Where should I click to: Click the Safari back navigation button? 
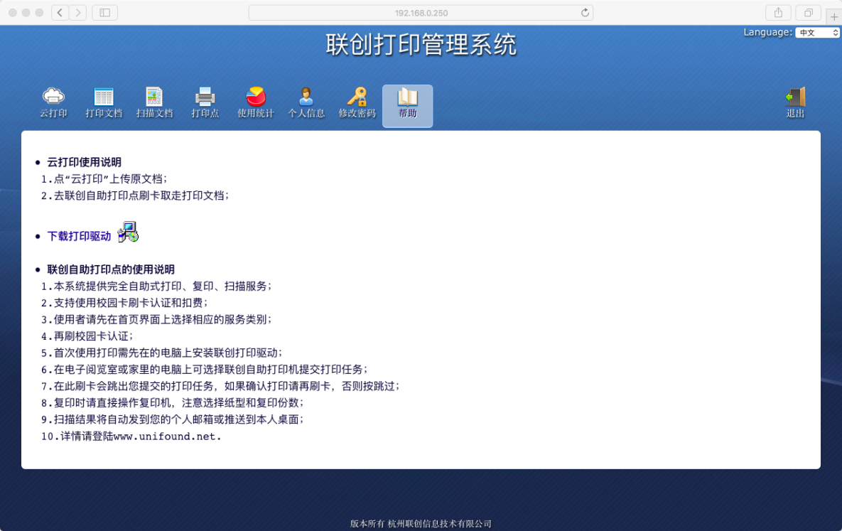click(60, 13)
